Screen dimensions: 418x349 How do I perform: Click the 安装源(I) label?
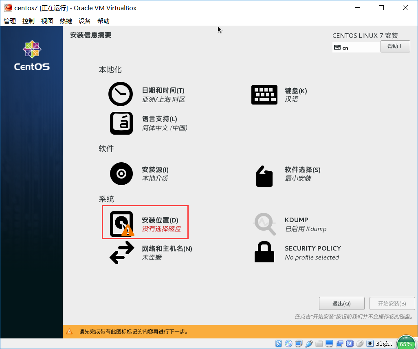(x=155, y=170)
